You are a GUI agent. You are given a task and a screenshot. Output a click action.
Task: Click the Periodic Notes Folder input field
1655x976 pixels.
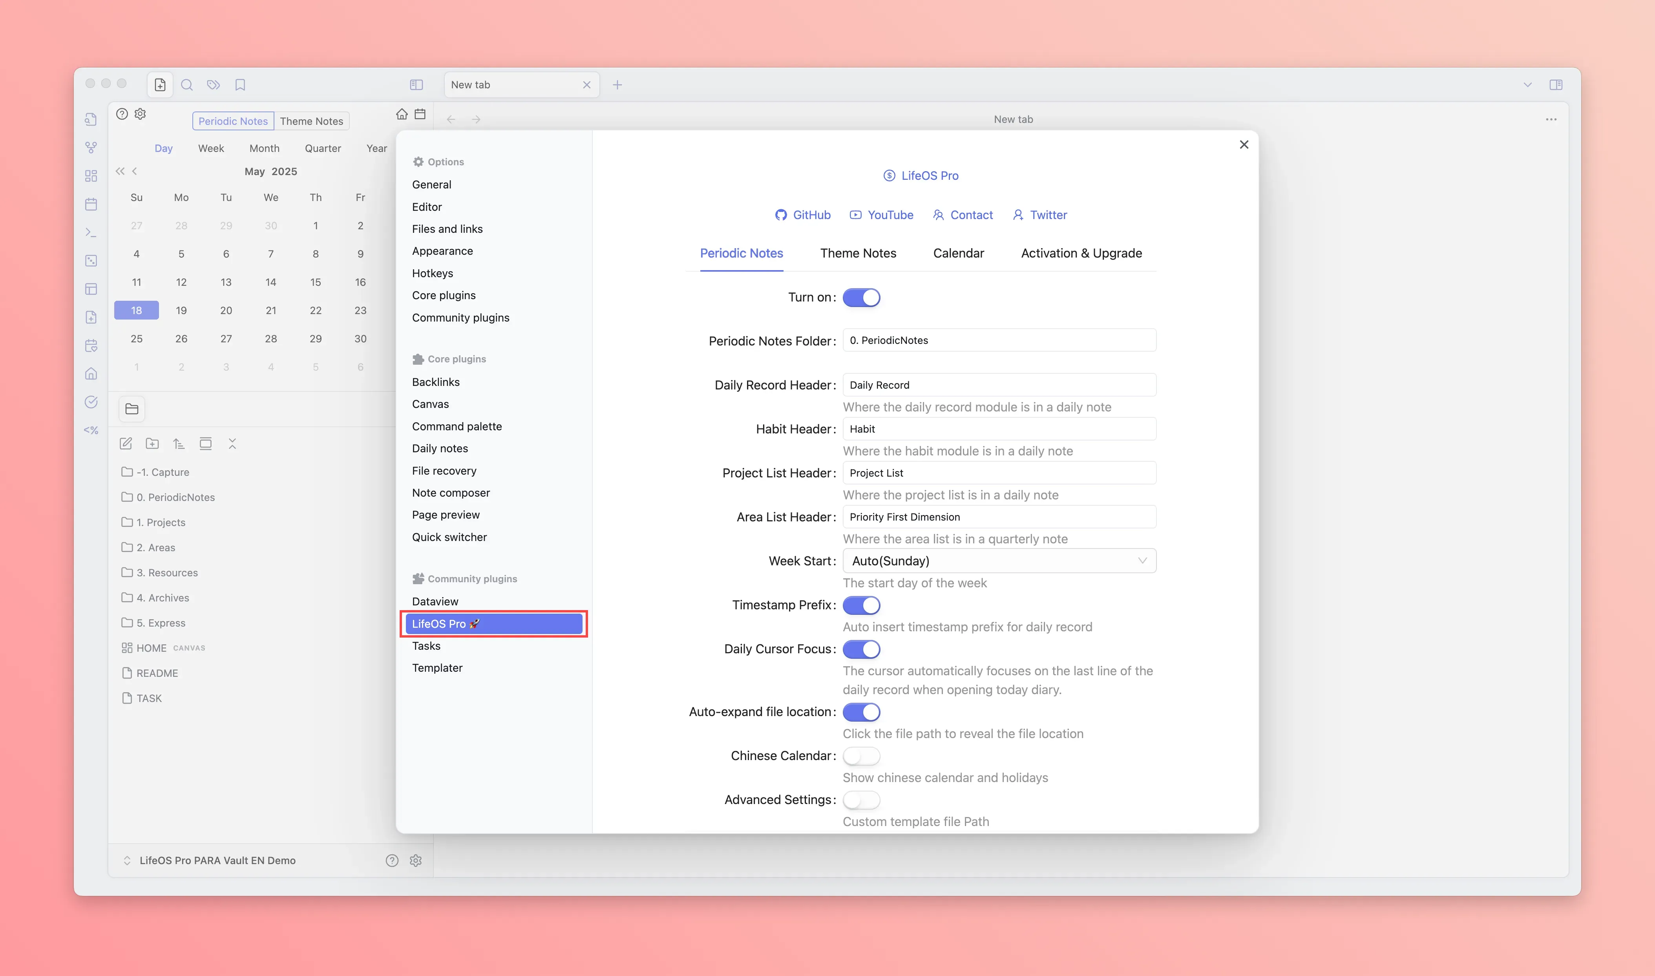[x=999, y=340]
